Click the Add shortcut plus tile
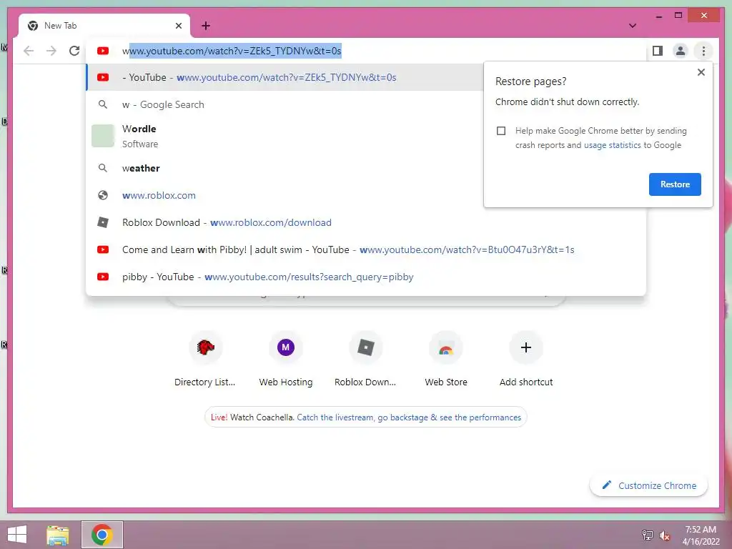Viewport: 732px width, 549px height. click(525, 360)
